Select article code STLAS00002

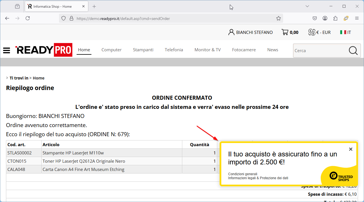[20, 153]
